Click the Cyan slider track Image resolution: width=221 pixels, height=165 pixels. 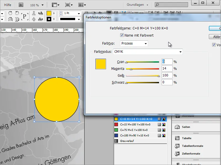pos(143,62)
